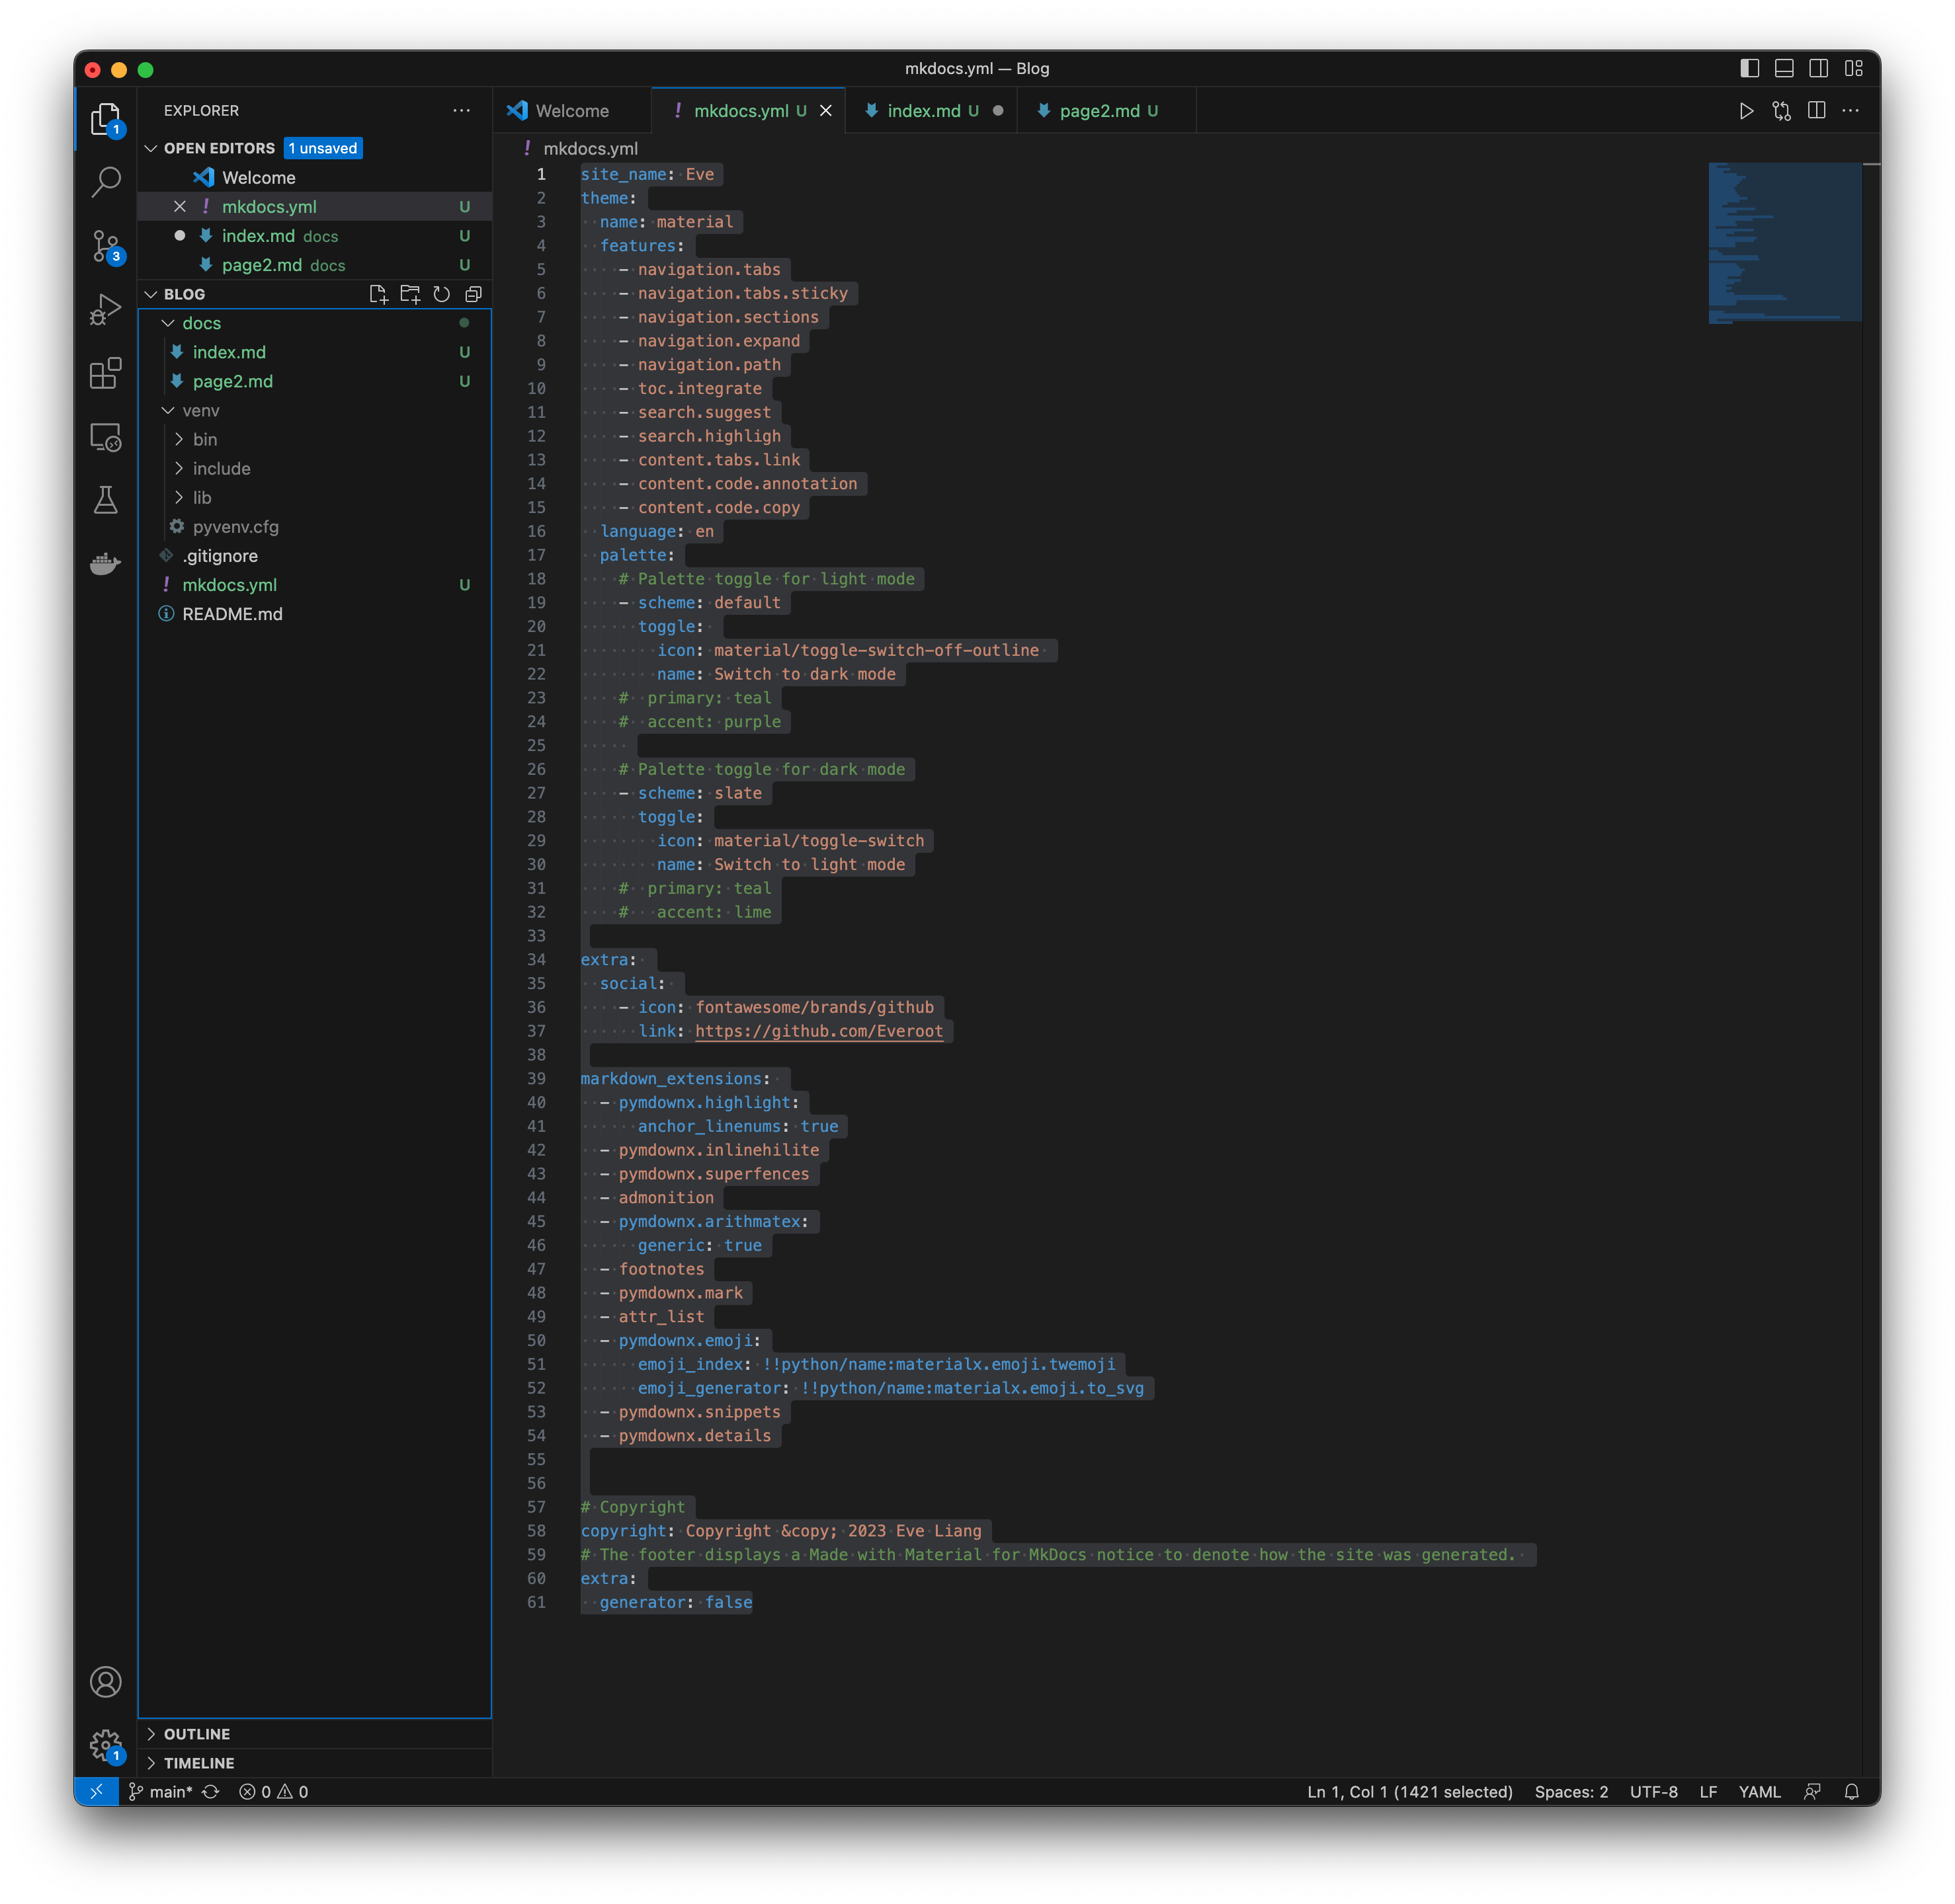Viewport: 1955px width, 1904px height.
Task: Select the mkdocs.yml U tab
Action: click(749, 111)
